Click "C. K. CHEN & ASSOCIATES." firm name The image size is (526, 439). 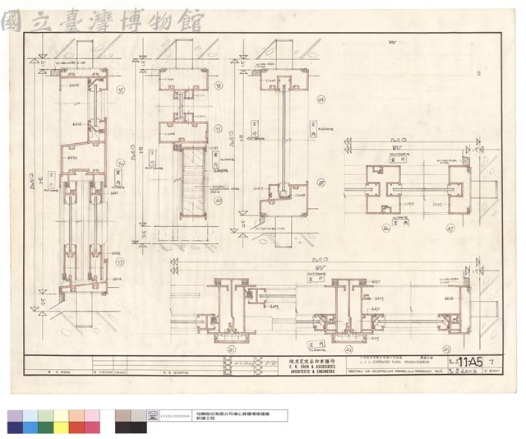coord(312,367)
